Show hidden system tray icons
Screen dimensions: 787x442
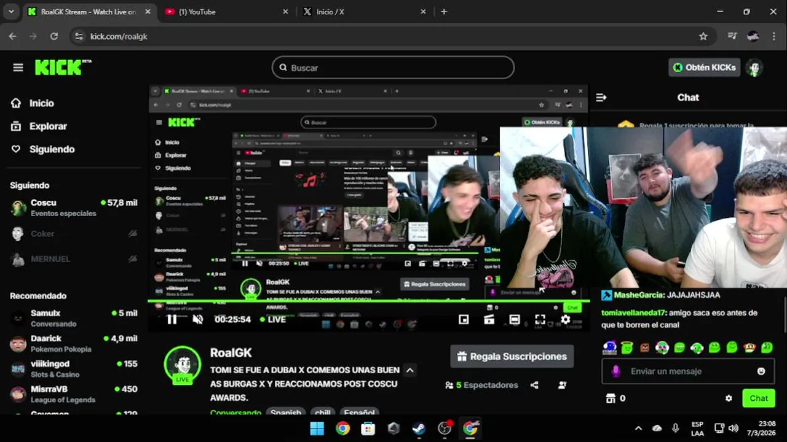pos(638,428)
